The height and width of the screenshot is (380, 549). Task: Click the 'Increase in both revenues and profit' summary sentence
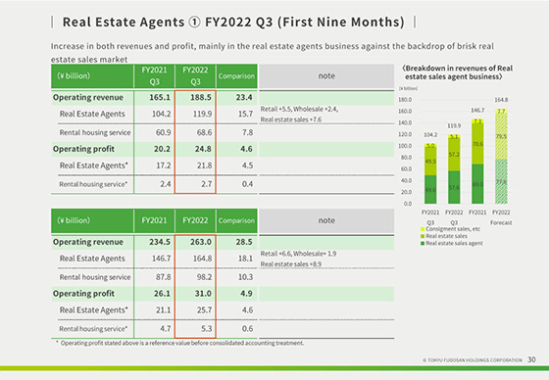pyautogui.click(x=273, y=53)
